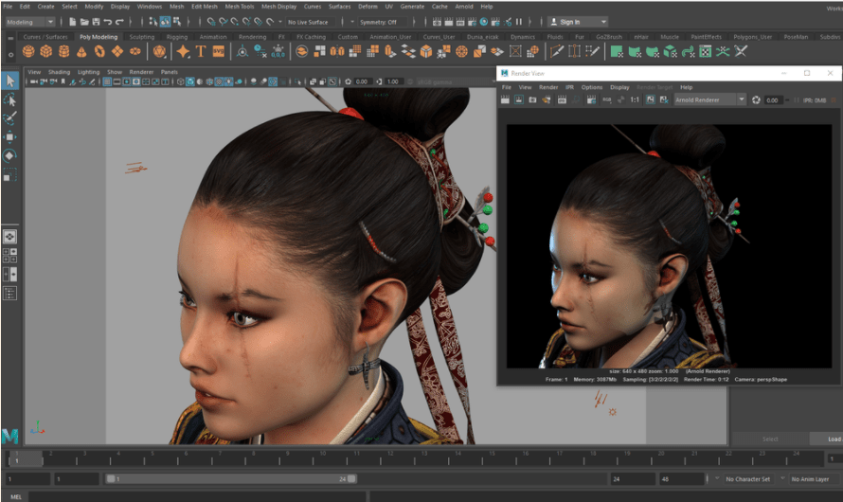Click the Save Scene disk icon

point(96,22)
